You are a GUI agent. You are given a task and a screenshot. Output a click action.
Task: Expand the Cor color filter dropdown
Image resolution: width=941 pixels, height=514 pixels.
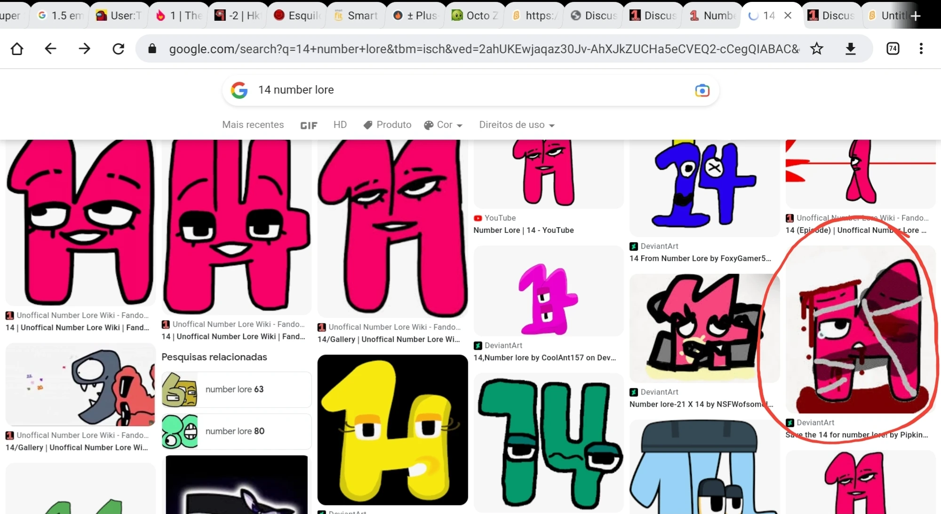[x=443, y=125]
